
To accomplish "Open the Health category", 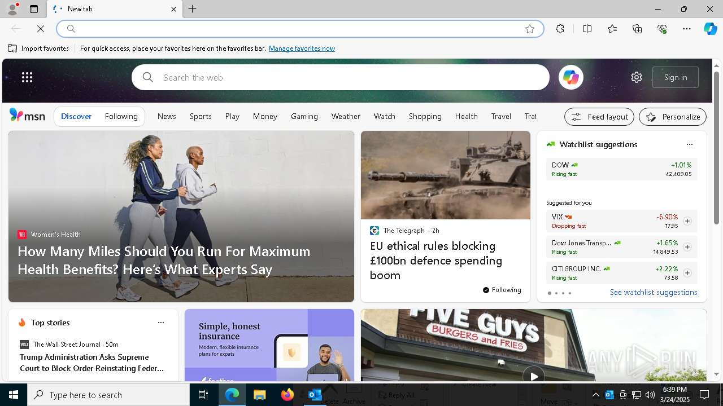I will coord(466,116).
